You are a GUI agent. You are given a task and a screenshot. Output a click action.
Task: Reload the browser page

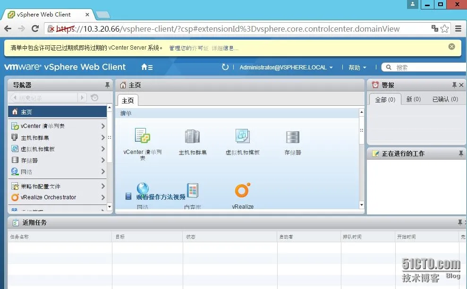coord(35,29)
